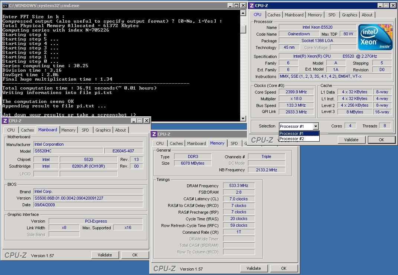The width and height of the screenshot is (398, 275).
Task: Click Southbridge field 82801JR (ICH10R)
Action: pyautogui.click(x=88, y=166)
